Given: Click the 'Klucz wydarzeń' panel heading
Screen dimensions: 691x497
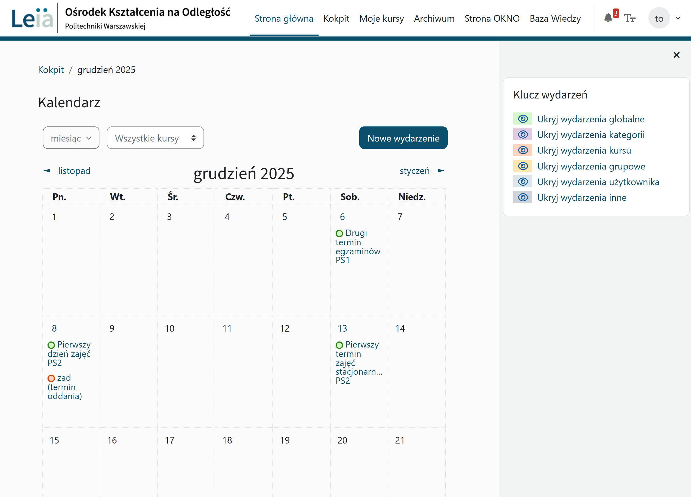Looking at the screenshot, I should tap(550, 95).
